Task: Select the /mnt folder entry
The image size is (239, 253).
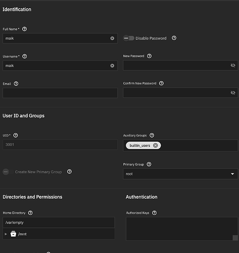Action: pyautogui.click(x=22, y=234)
